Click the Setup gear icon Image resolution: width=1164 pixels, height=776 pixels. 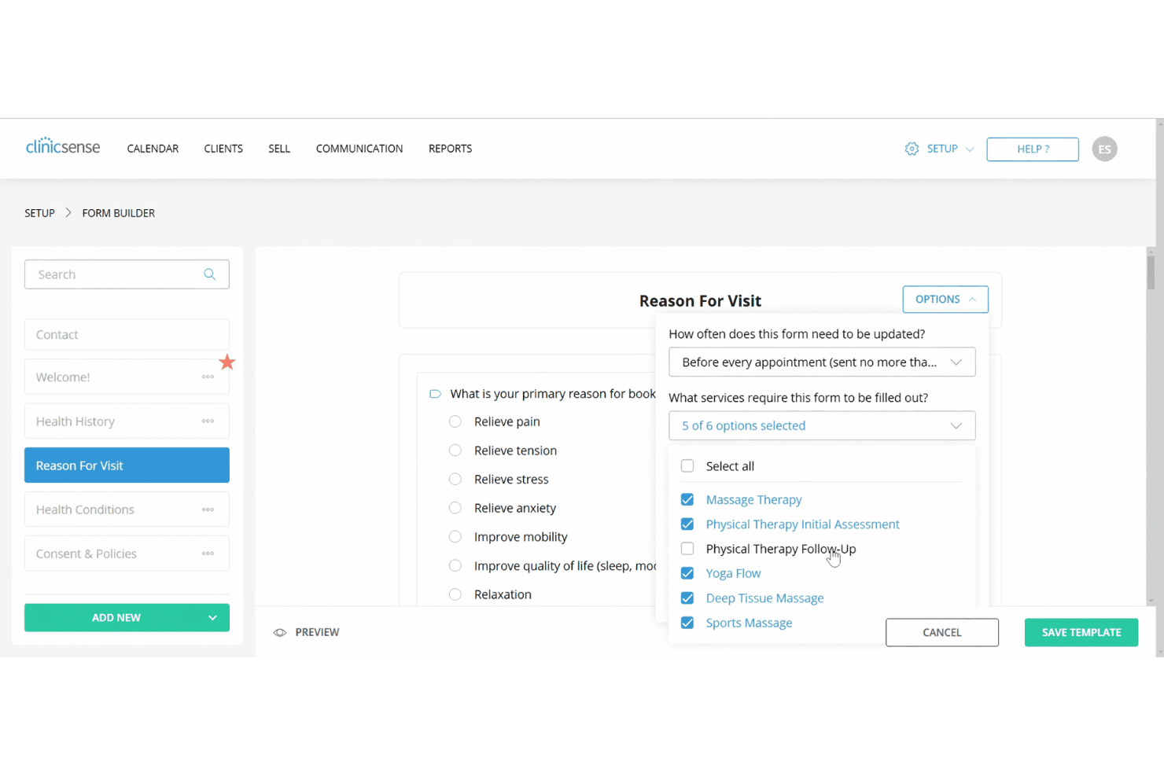912,149
